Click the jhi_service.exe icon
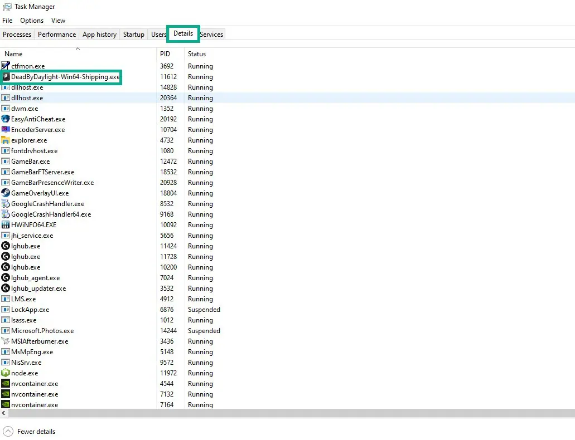Image resolution: width=575 pixels, height=440 pixels. click(x=6, y=236)
